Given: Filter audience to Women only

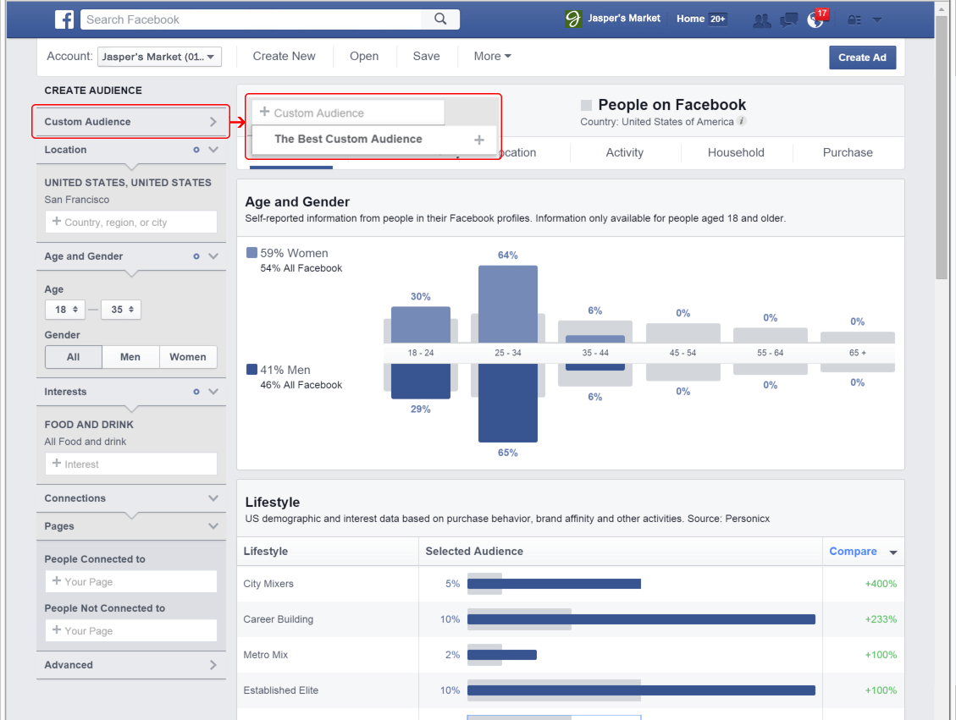Looking at the screenshot, I should pyautogui.click(x=187, y=356).
